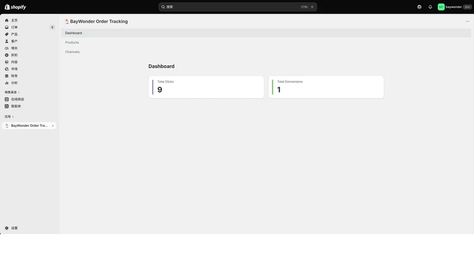Click the Shopify logo in the top bar
This screenshot has width=474, height=267.
pyautogui.click(x=15, y=7)
